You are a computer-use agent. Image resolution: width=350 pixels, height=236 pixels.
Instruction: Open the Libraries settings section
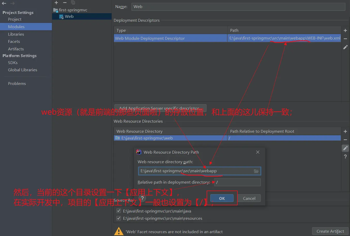click(16, 34)
